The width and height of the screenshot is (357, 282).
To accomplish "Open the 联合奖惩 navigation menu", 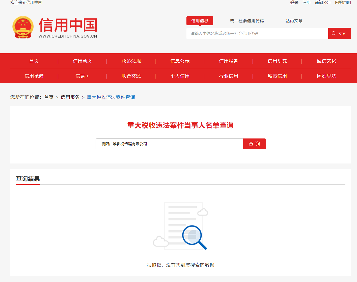I will (x=131, y=76).
